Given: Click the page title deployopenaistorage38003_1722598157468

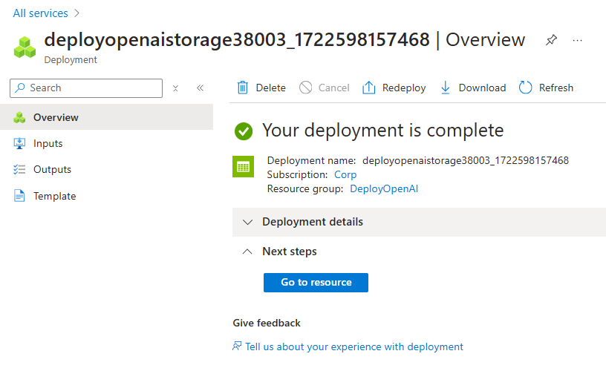Looking at the screenshot, I should click(x=236, y=40).
